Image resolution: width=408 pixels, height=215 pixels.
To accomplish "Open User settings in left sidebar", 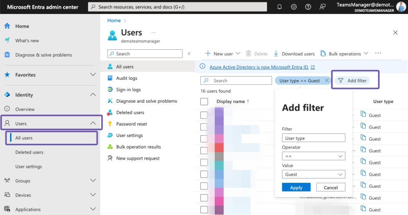I will tap(29, 166).
